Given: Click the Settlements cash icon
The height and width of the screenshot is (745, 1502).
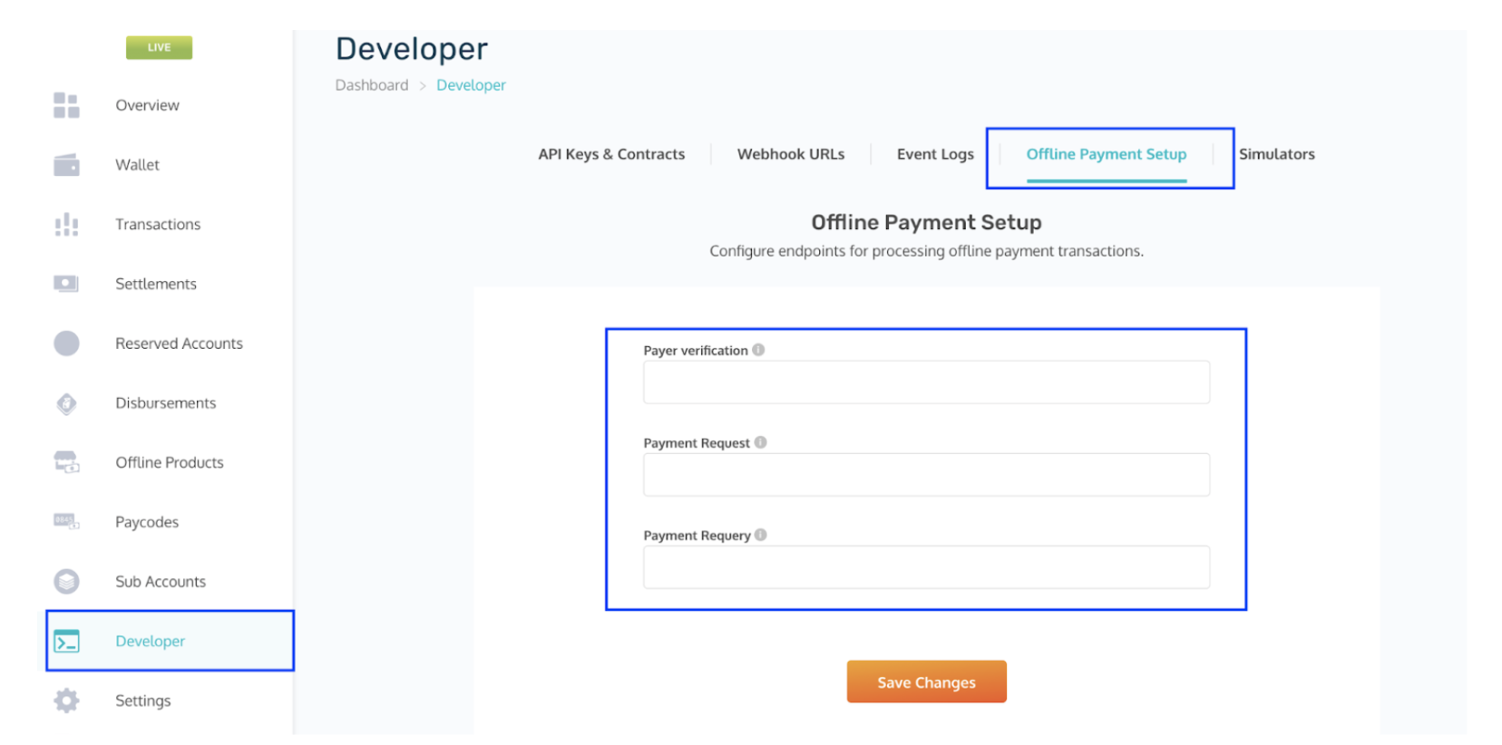Looking at the screenshot, I should (66, 284).
